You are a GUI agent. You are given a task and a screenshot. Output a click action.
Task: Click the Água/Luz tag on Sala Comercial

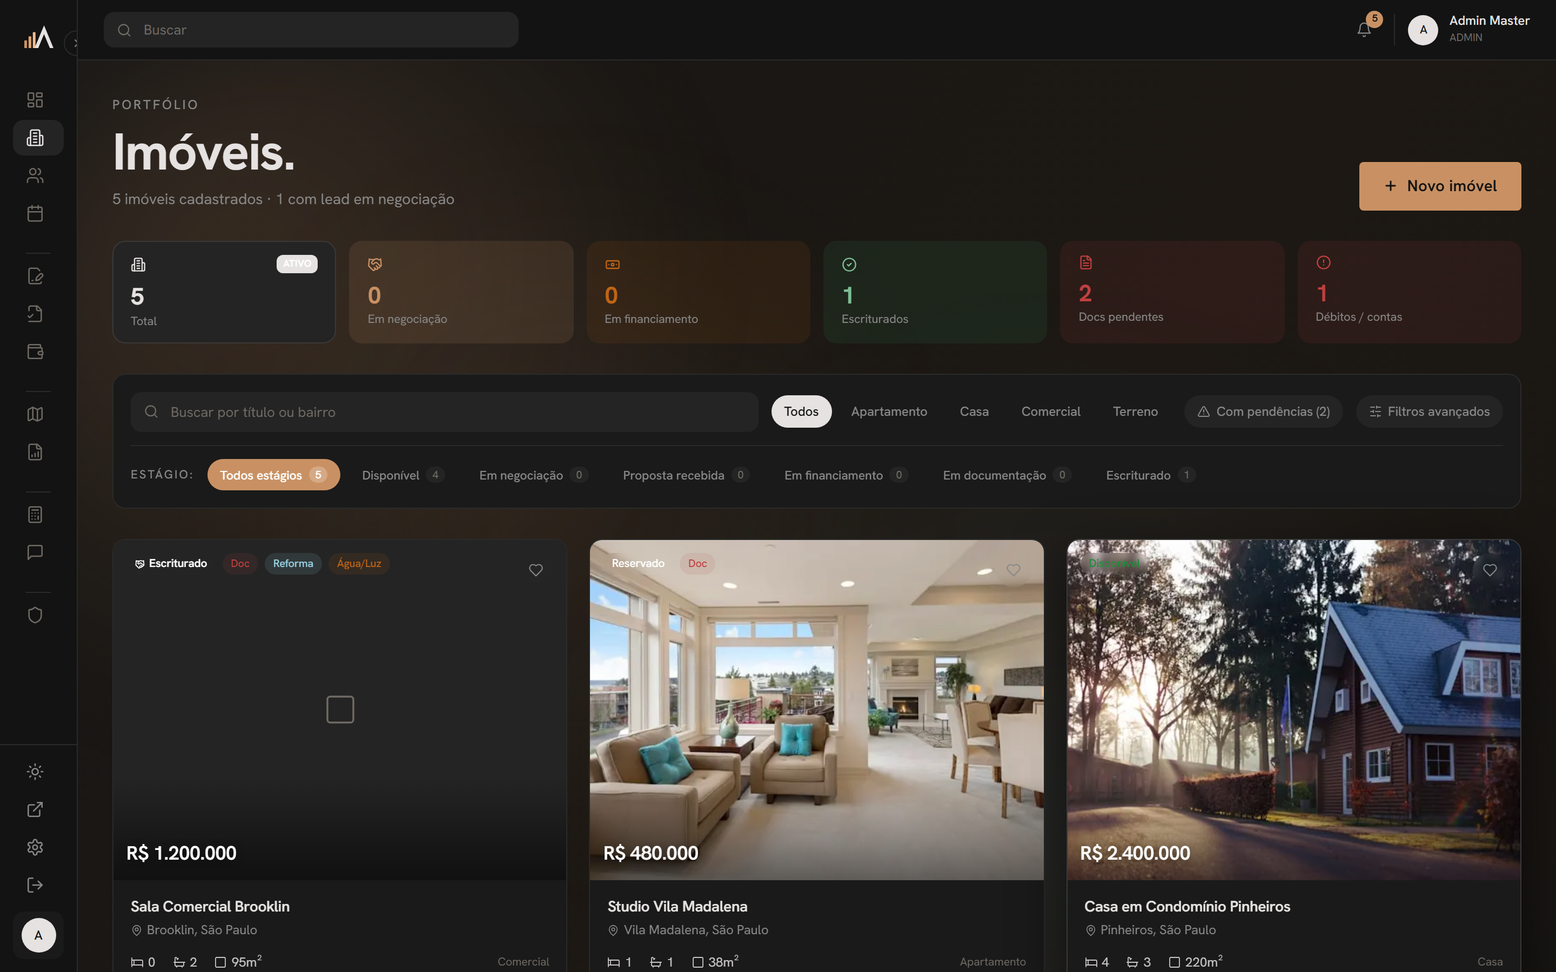pyautogui.click(x=359, y=564)
